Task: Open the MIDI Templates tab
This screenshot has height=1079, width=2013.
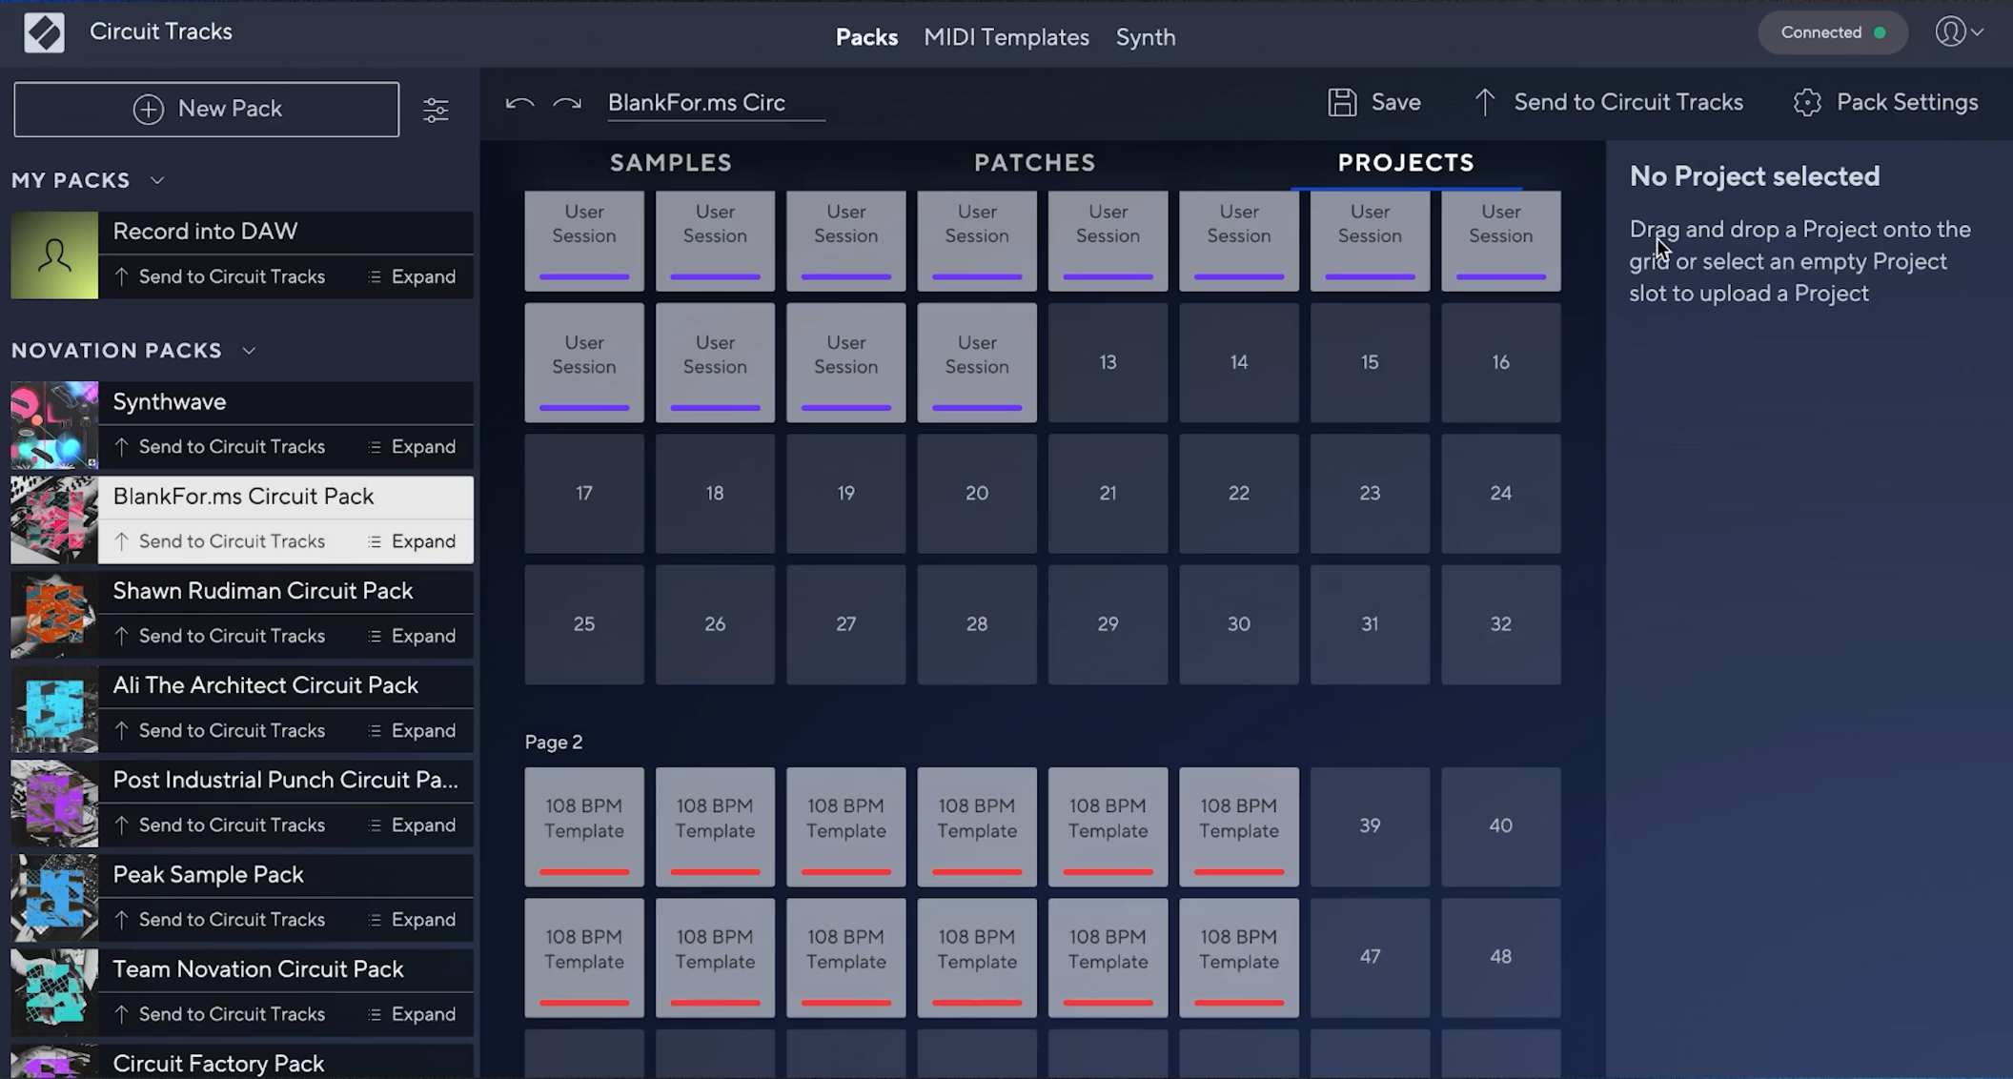Action: (x=1006, y=37)
